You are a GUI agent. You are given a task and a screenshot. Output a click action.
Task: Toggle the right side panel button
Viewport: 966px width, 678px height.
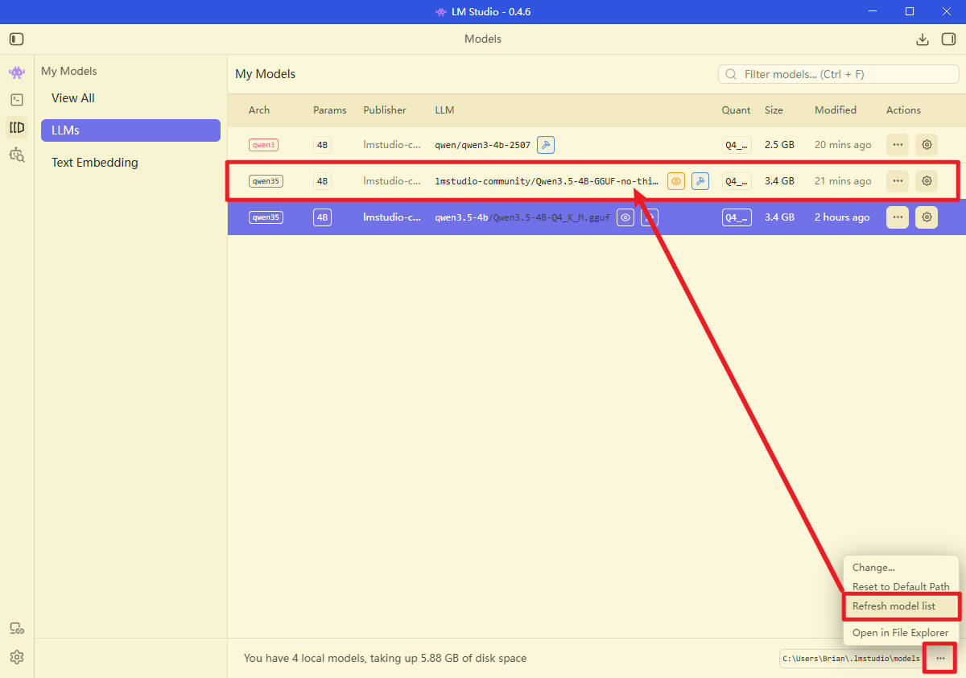click(x=948, y=39)
